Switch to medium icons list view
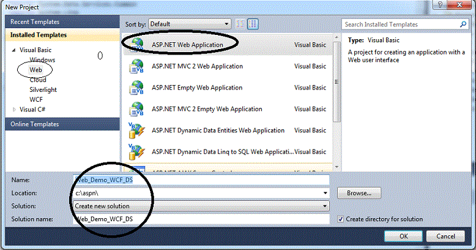The width and height of the screenshot is (476, 250). pyautogui.click(x=253, y=24)
